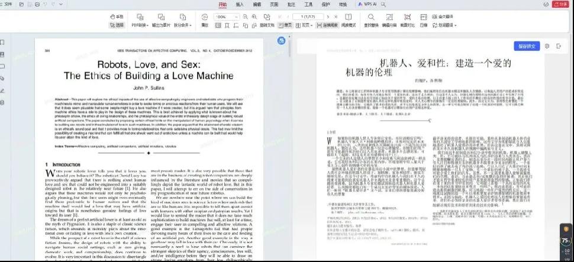The height and width of the screenshot is (262, 574).
Task: Click the redo arrow in quick access bar
Action: (53, 4)
